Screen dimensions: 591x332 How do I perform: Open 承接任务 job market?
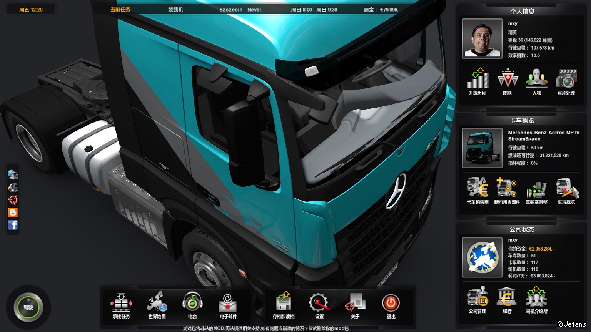click(121, 306)
